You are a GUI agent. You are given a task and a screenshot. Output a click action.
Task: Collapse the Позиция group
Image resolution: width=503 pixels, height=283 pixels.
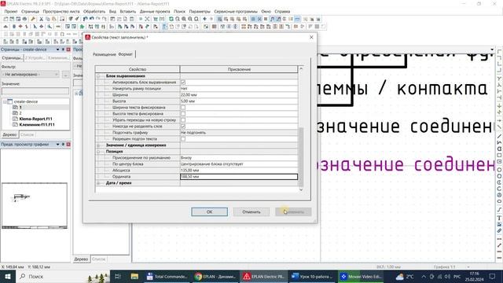[x=99, y=152]
